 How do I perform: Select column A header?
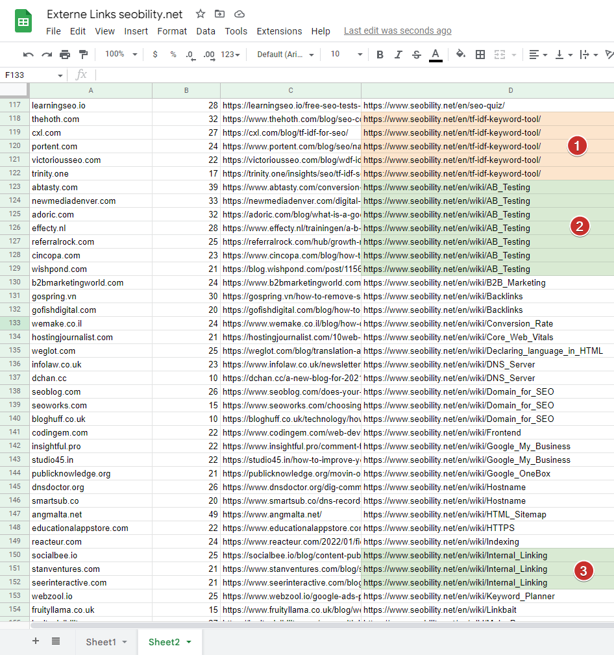[91, 91]
